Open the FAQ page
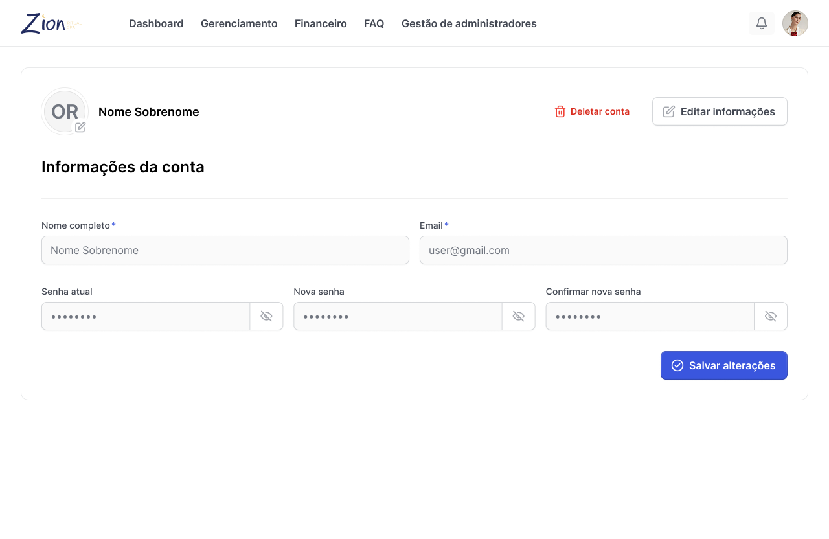Screen dimensions: 829x539 click(x=374, y=23)
